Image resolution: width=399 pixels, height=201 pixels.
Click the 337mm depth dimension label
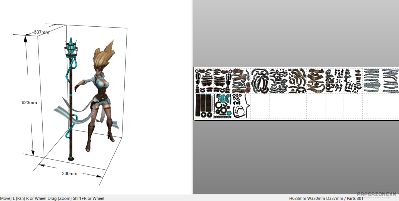42,32
